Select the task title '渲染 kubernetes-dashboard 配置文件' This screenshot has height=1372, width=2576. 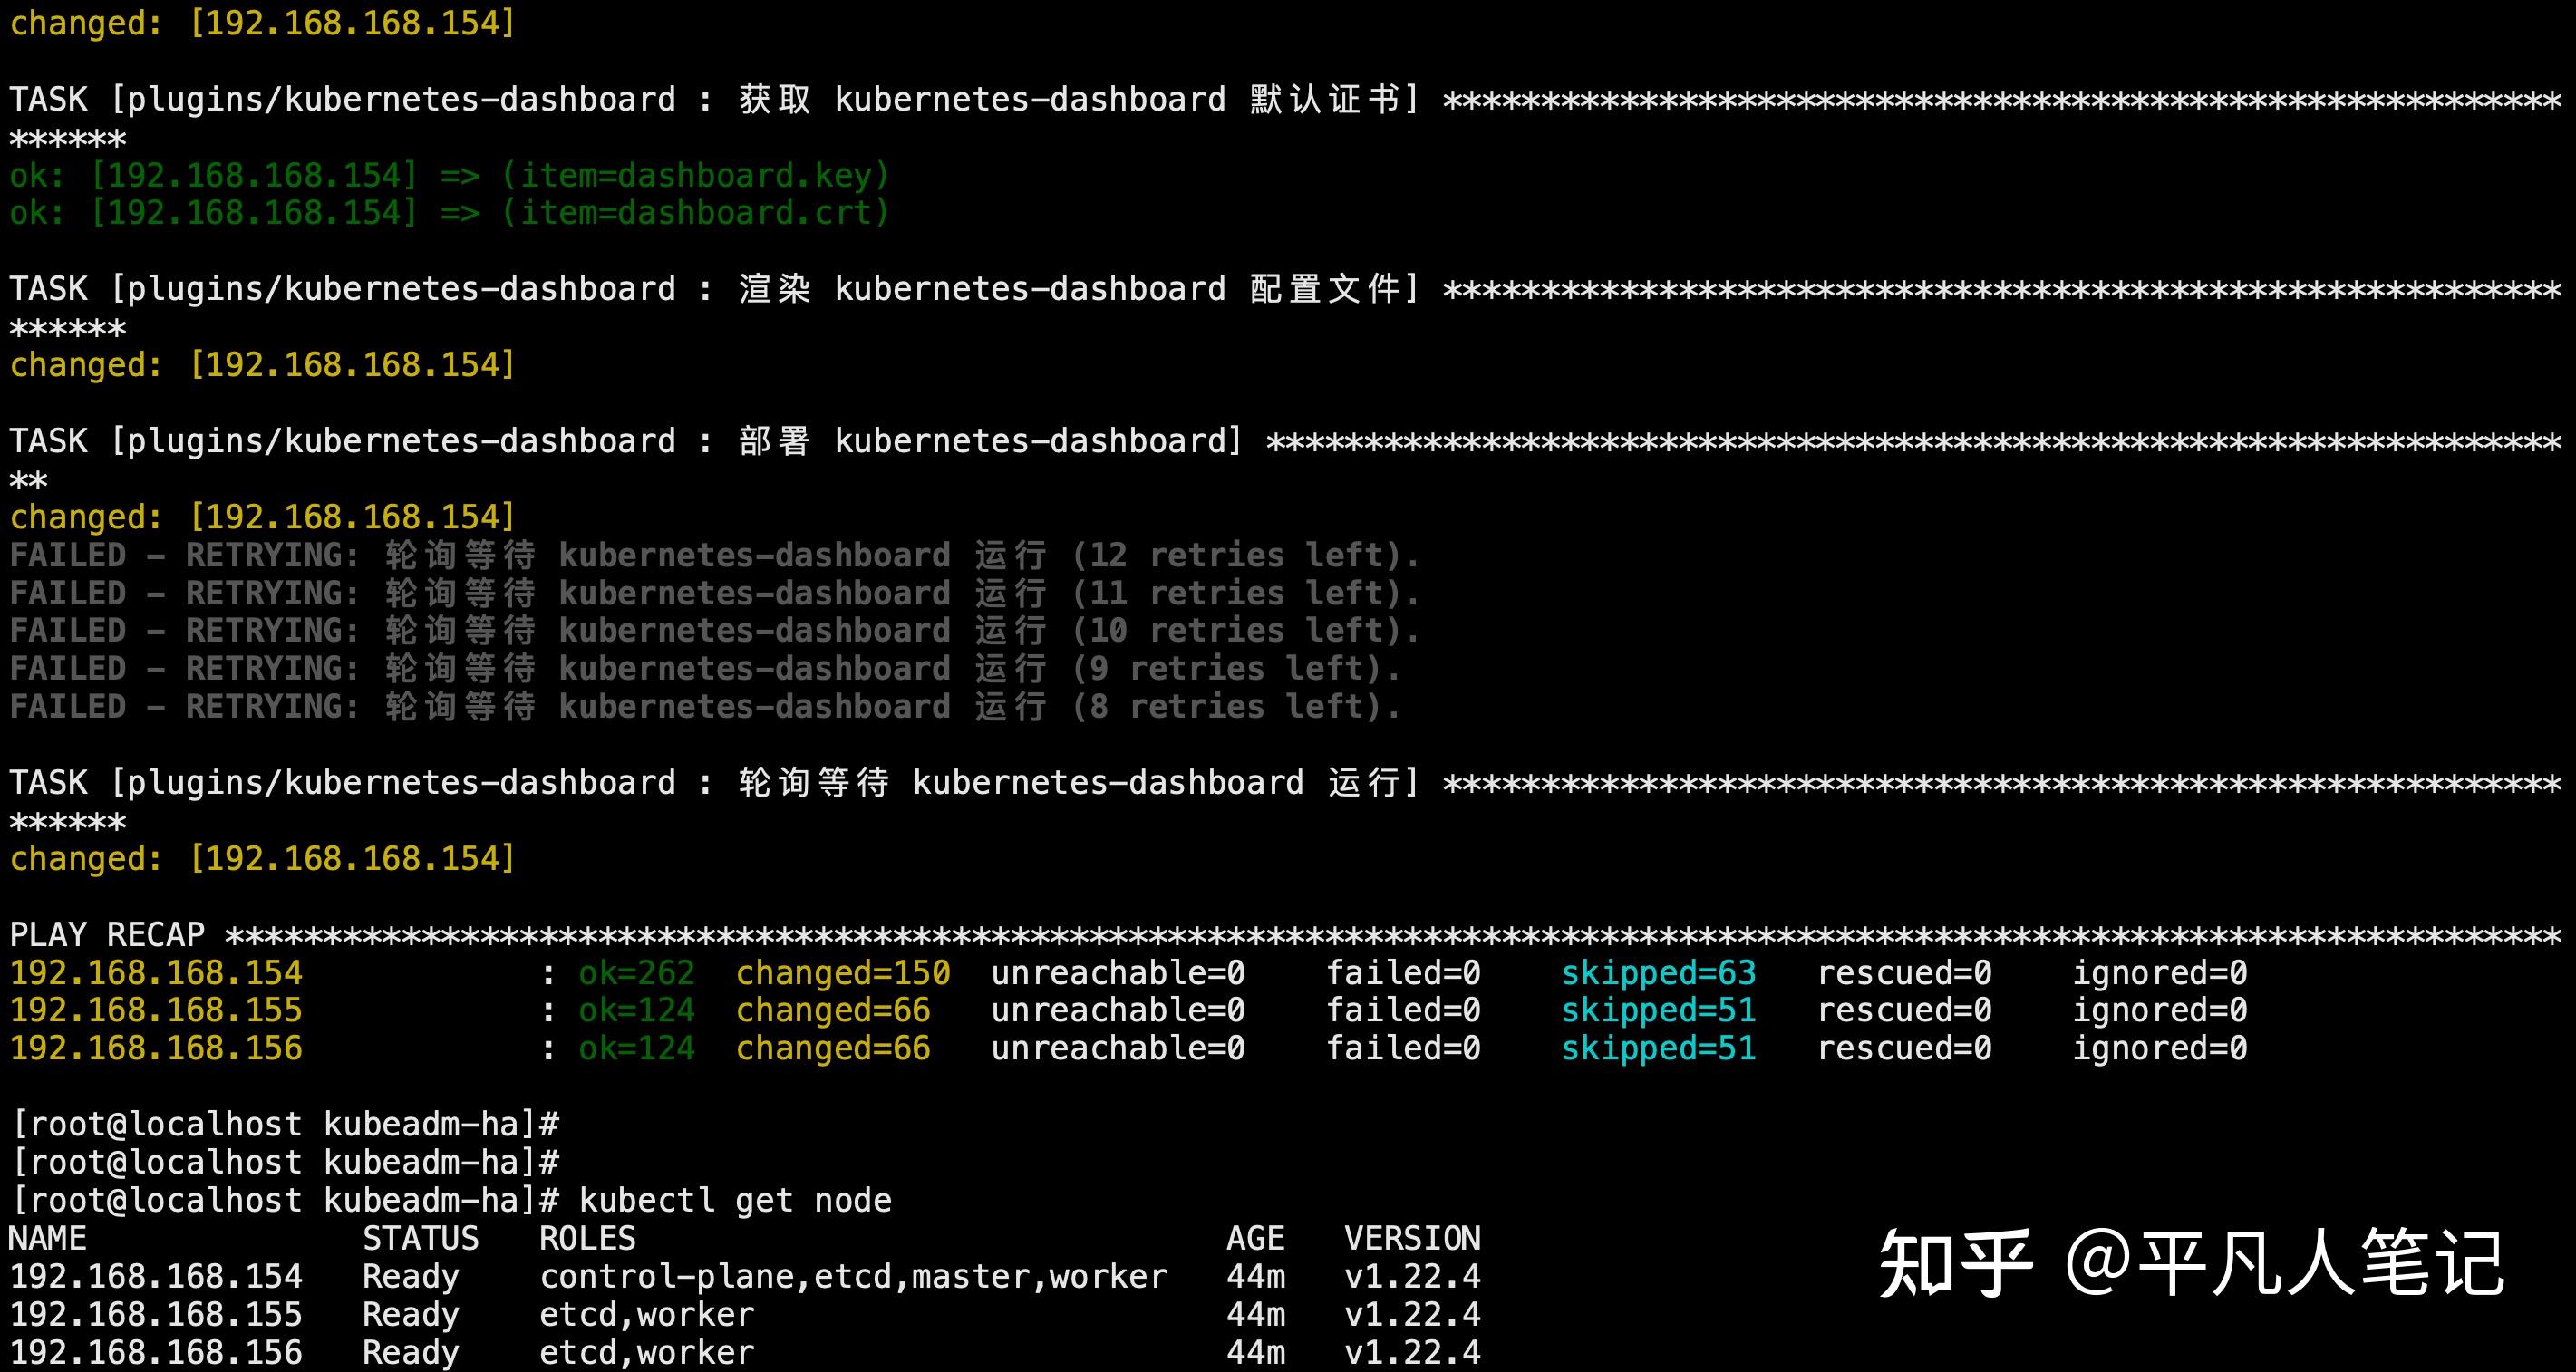[1069, 289]
